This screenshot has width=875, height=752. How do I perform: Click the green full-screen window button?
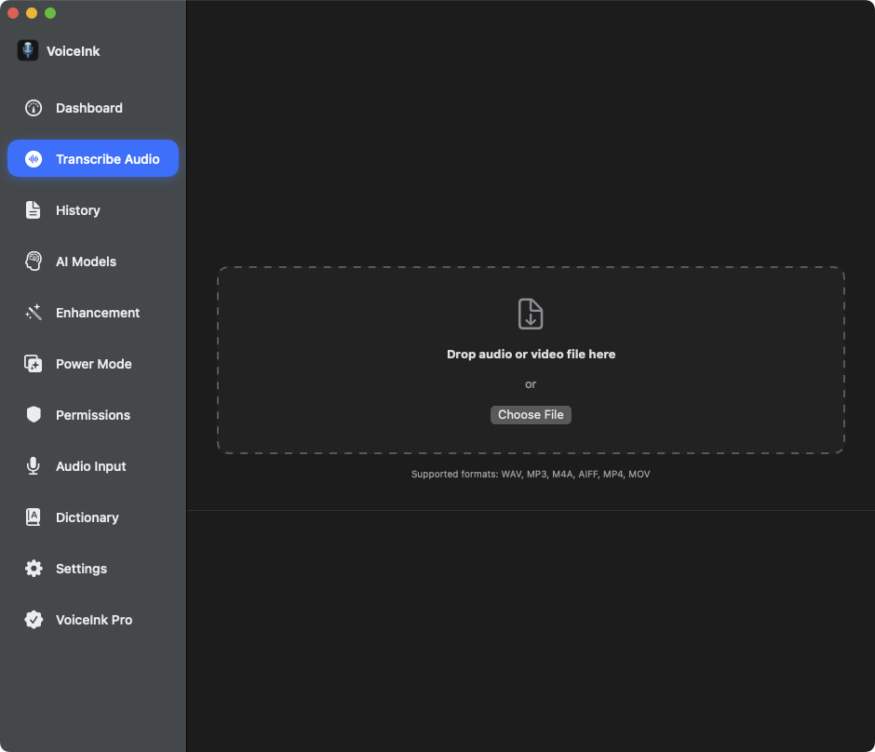click(50, 13)
